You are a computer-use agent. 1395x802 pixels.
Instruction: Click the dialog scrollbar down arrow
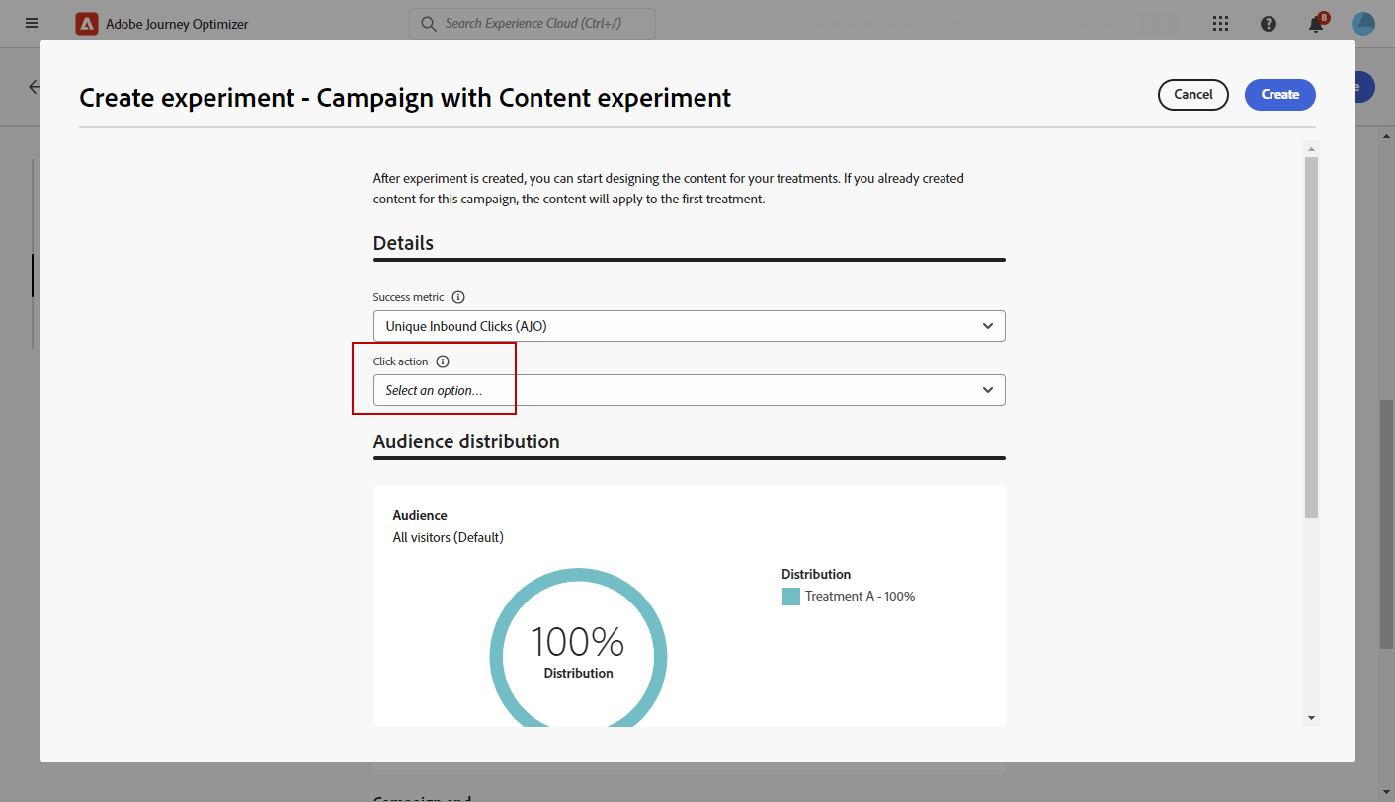(x=1311, y=718)
